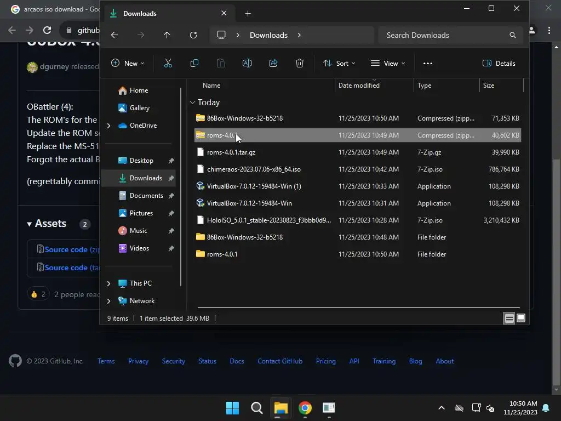The height and width of the screenshot is (421, 561).
Task: Click the search magnifier in Search Downloads
Action: pos(512,35)
